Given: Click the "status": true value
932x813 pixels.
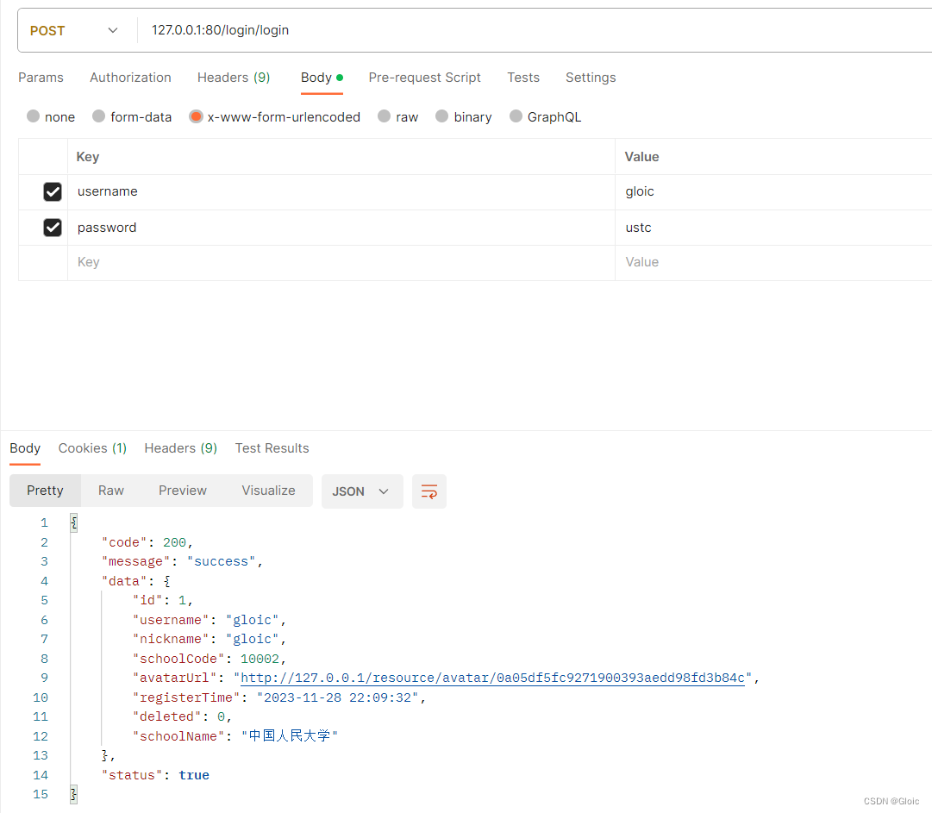Looking at the screenshot, I should (x=194, y=776).
